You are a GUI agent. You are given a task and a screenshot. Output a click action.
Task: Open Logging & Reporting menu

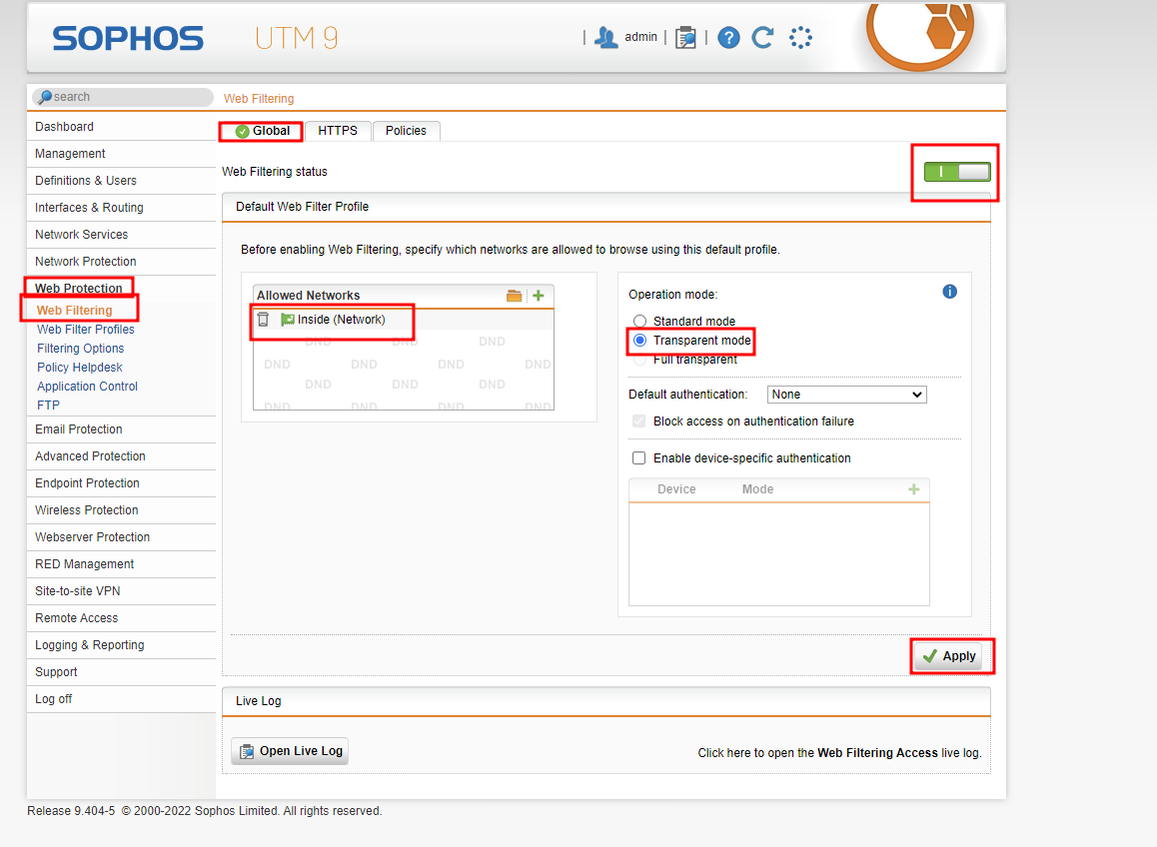121,645
